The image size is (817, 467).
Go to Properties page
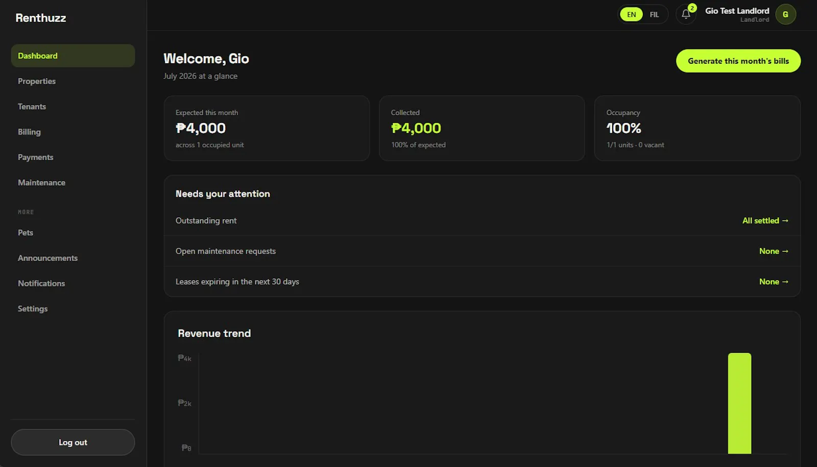click(73, 81)
